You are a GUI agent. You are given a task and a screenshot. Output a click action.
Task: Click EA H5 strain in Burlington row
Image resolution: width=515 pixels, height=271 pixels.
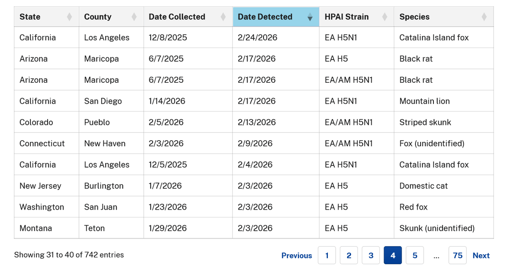point(357,186)
